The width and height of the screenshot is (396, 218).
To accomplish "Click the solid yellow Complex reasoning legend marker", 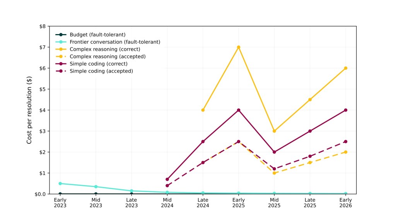I will 61,49.
